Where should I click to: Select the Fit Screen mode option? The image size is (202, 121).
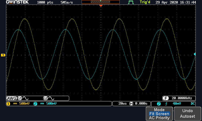(x=159, y=114)
